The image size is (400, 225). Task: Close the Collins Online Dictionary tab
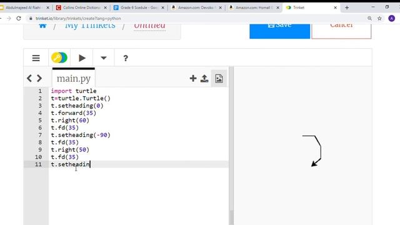click(105, 7)
